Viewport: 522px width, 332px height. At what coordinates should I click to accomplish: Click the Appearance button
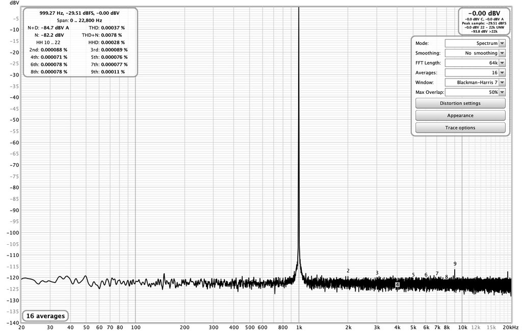[x=460, y=116]
